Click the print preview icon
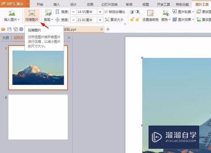Viewport: 211px width, 153px height. coord(15,29)
